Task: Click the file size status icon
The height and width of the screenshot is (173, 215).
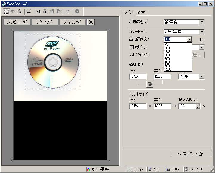Action: [x=186, y=169]
